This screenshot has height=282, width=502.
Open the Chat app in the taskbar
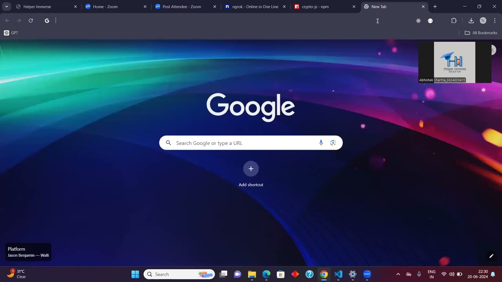click(x=237, y=274)
